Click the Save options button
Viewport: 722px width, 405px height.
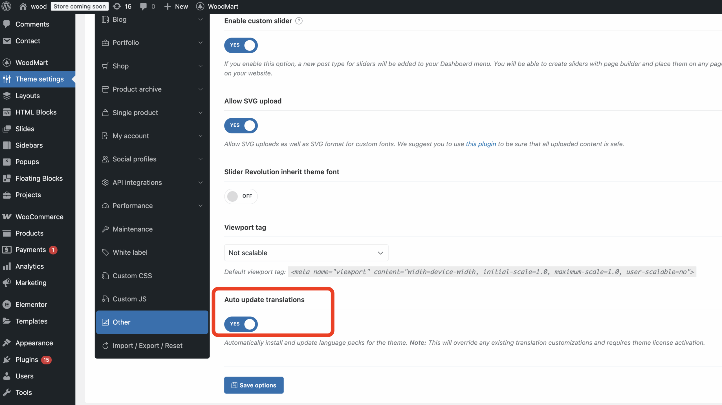(x=254, y=385)
